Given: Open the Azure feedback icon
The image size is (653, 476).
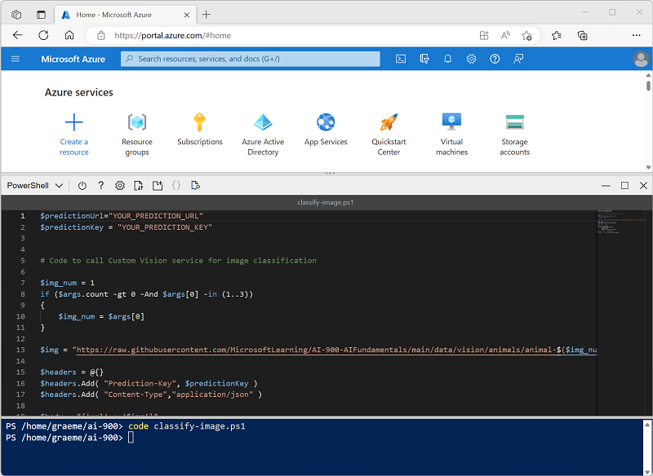Looking at the screenshot, I should (x=518, y=59).
